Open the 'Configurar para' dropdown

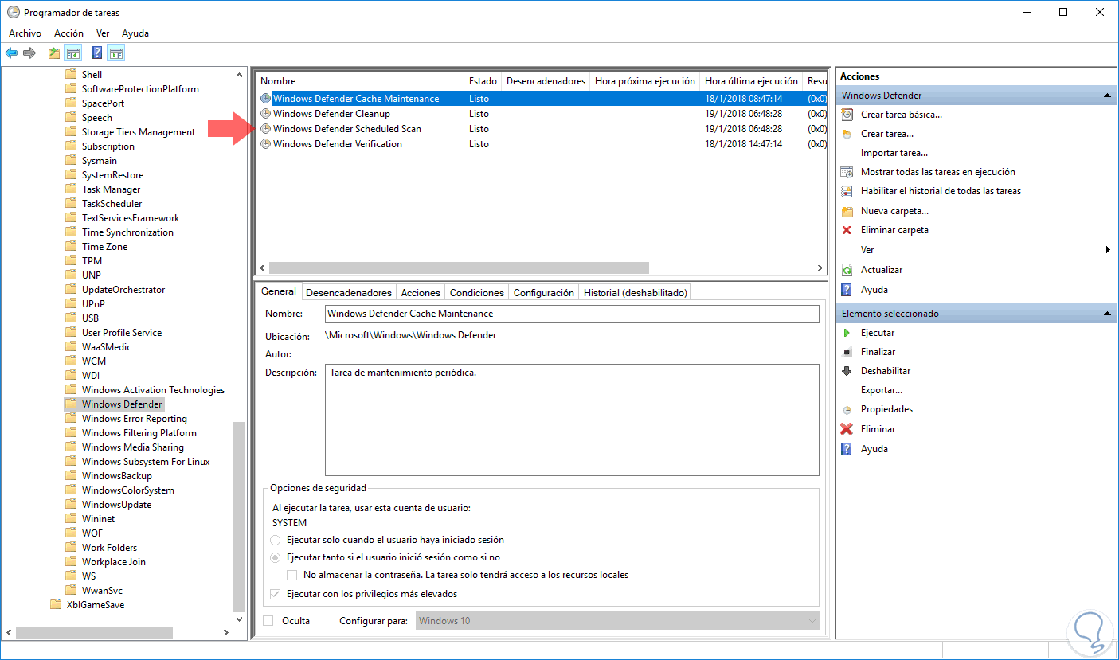click(x=617, y=621)
